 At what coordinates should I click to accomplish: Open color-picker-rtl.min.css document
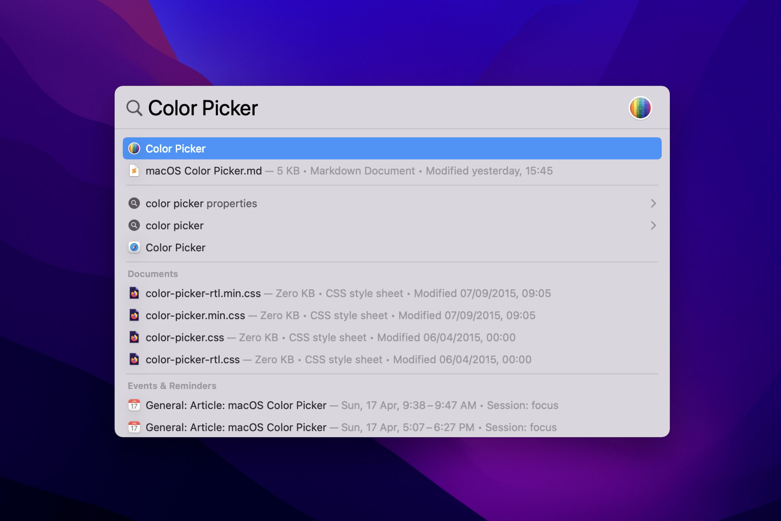pos(392,293)
